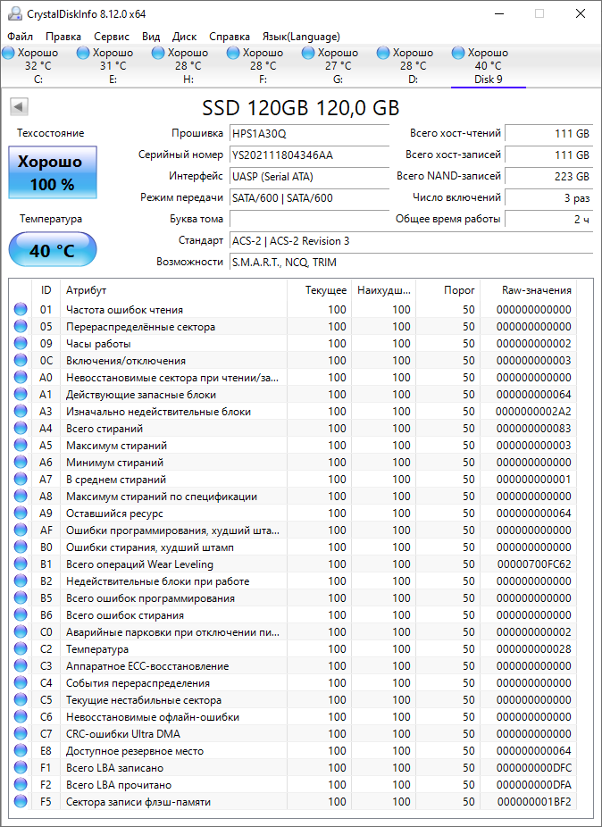
Task: Select the Оставшийся ресурс attribute row
Action: 293,514
